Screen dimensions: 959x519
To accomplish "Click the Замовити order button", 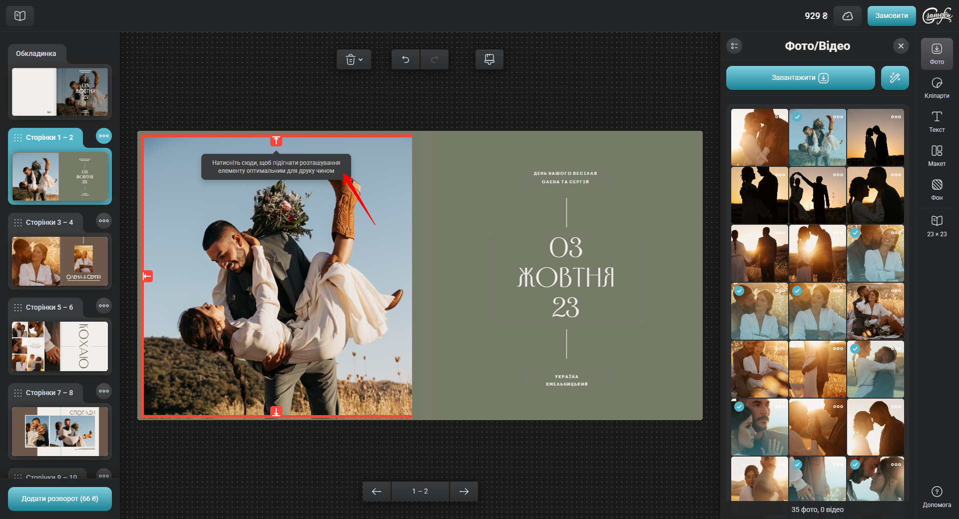I will coord(891,16).
